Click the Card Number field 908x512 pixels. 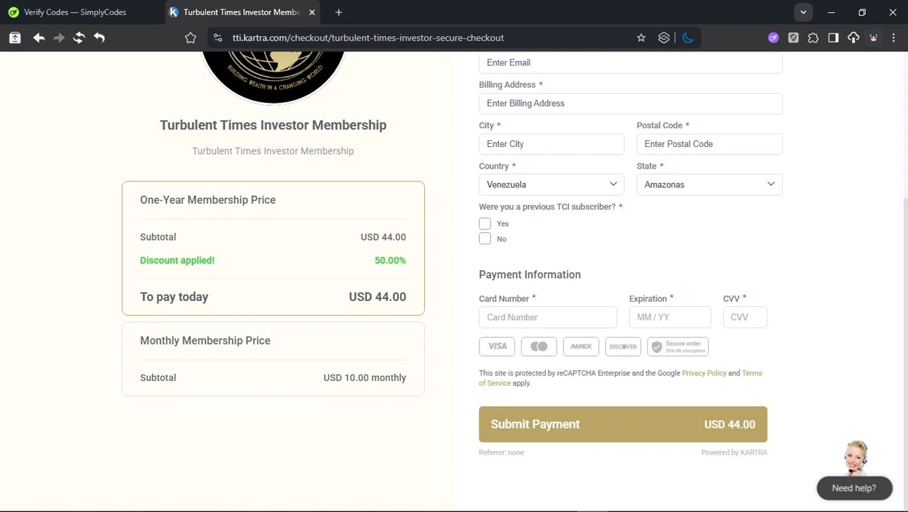click(x=548, y=317)
